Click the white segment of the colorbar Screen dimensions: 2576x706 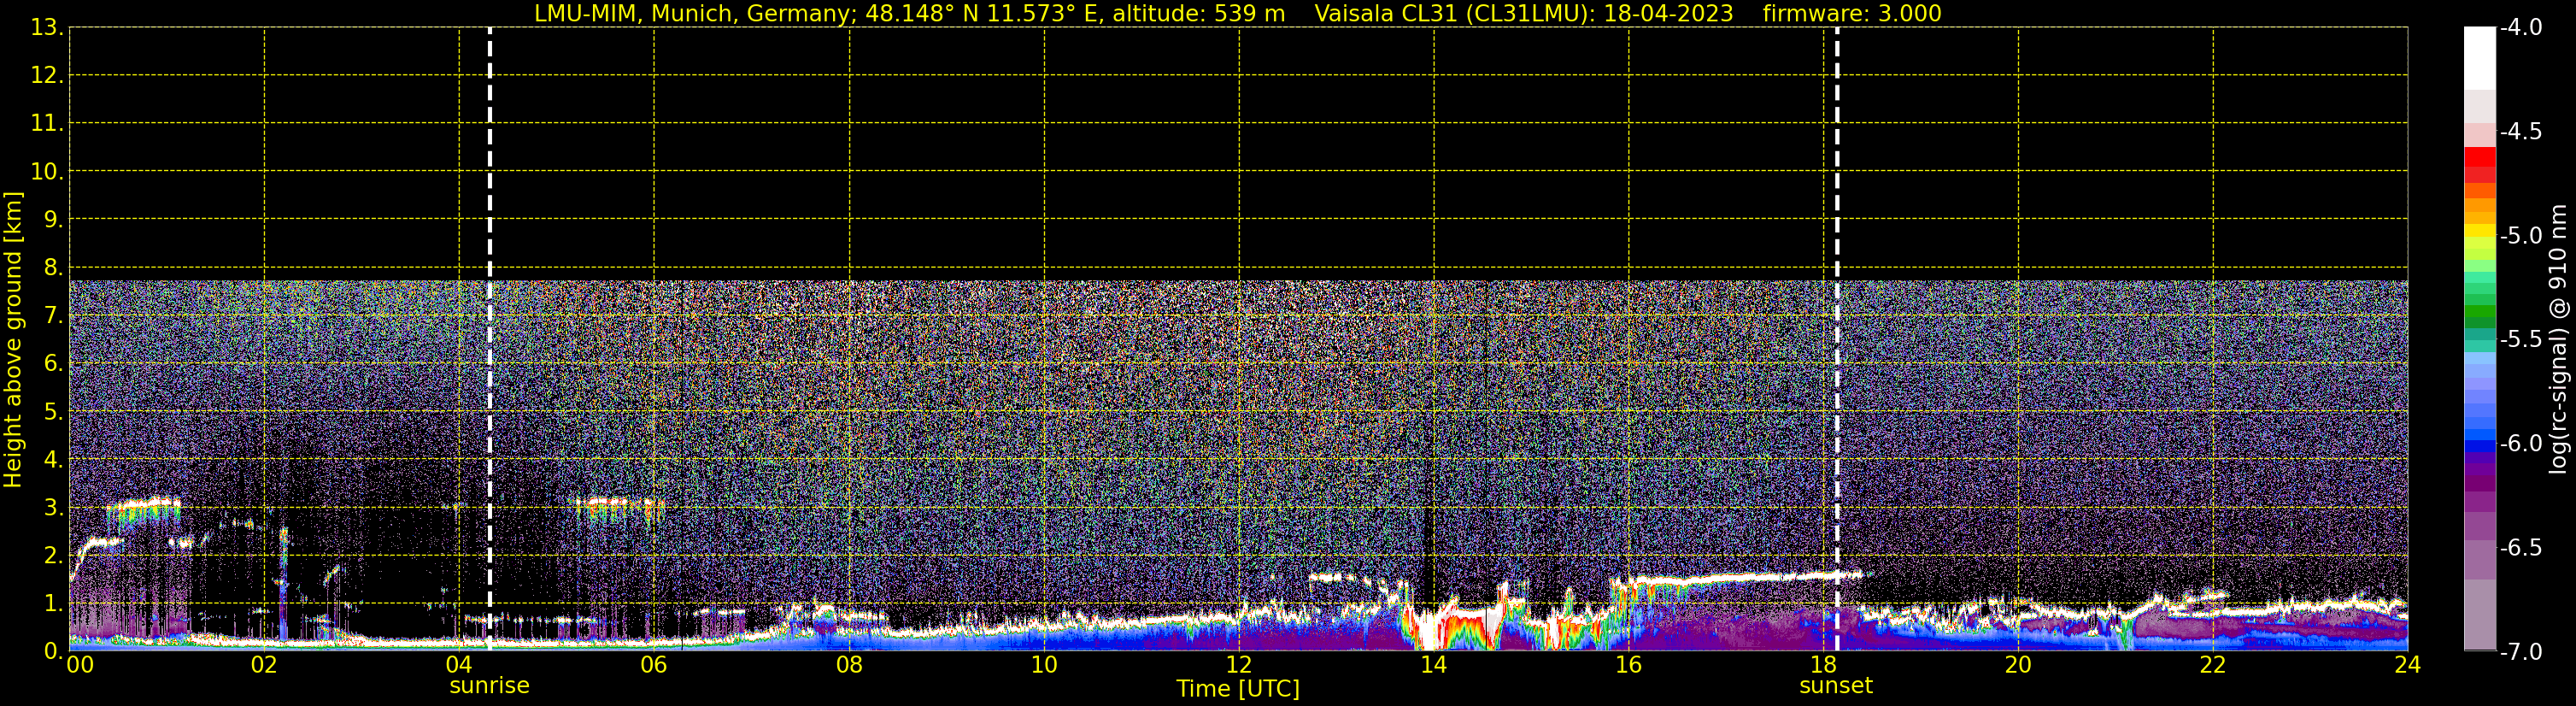coord(2480,58)
